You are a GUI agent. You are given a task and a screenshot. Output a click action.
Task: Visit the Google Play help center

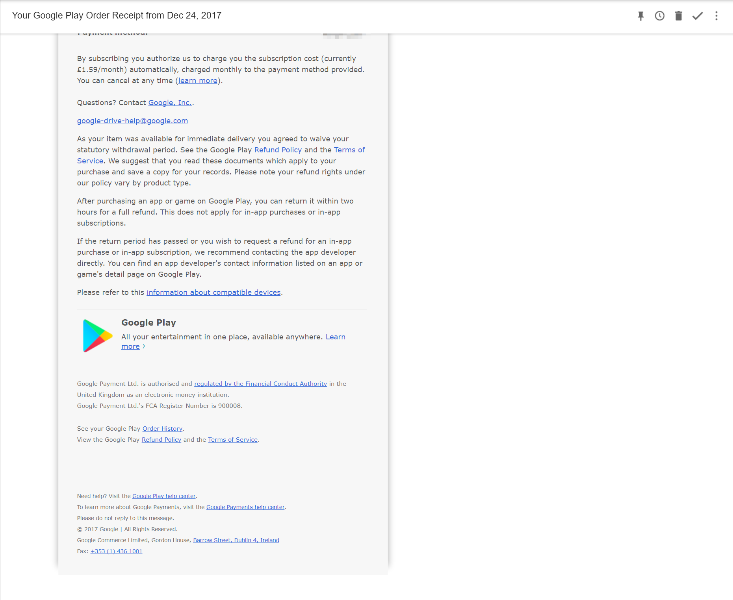(x=164, y=496)
